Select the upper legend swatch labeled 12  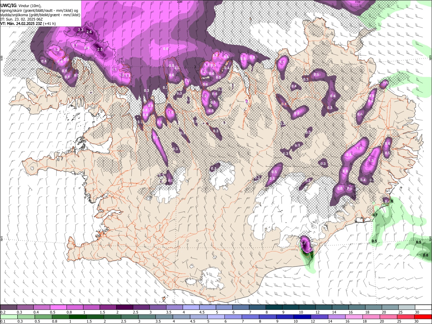pyautogui.click(x=324, y=307)
